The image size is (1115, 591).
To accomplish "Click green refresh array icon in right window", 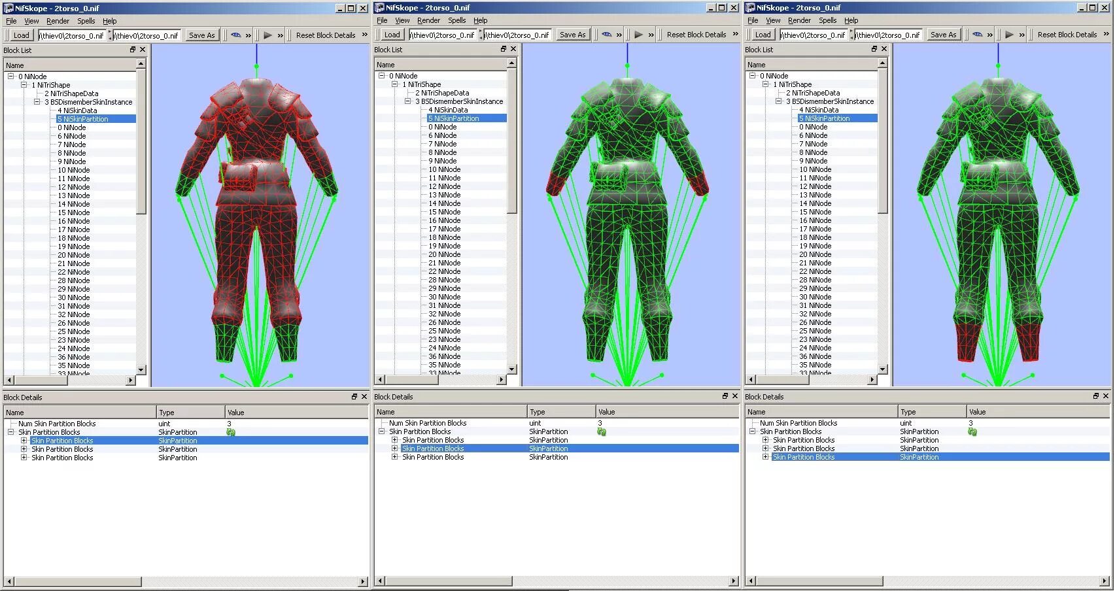I will pos(972,431).
